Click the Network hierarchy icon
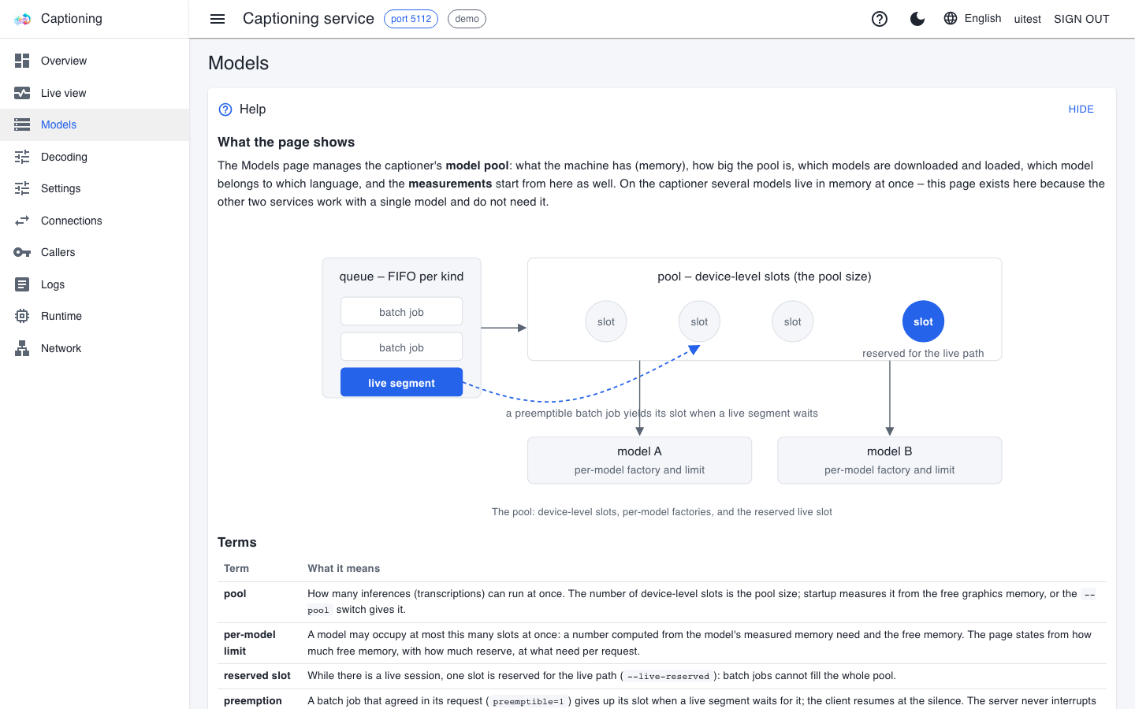This screenshot has width=1135, height=709. pos(22,348)
